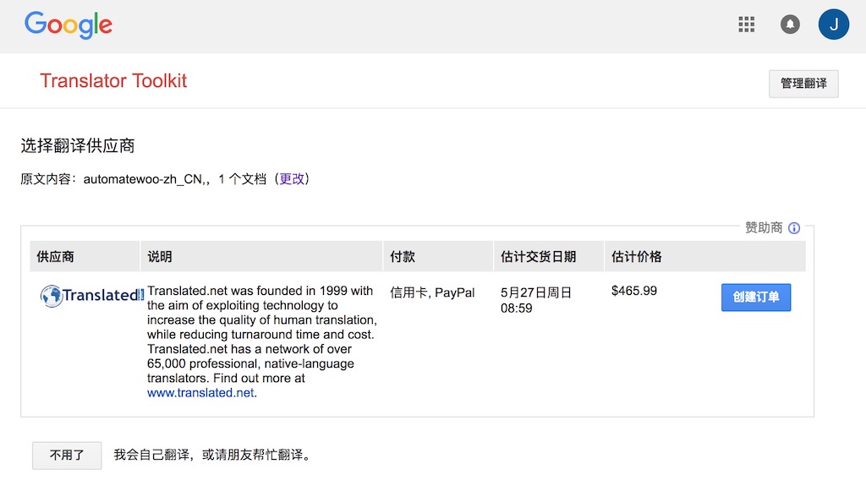Select the 付款 column header

click(403, 256)
